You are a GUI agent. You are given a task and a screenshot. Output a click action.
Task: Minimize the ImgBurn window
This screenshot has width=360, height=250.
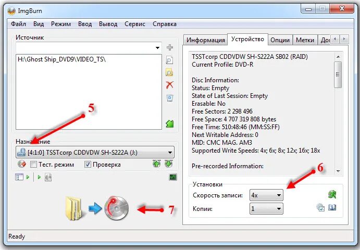(308, 9)
